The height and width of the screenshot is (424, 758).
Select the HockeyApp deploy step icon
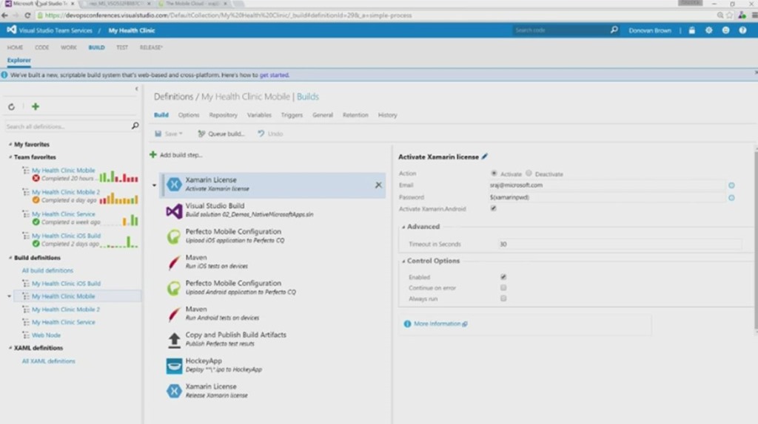click(x=174, y=366)
